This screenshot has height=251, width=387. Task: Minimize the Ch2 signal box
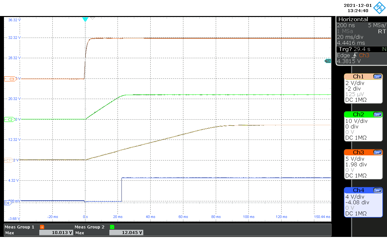378,114
